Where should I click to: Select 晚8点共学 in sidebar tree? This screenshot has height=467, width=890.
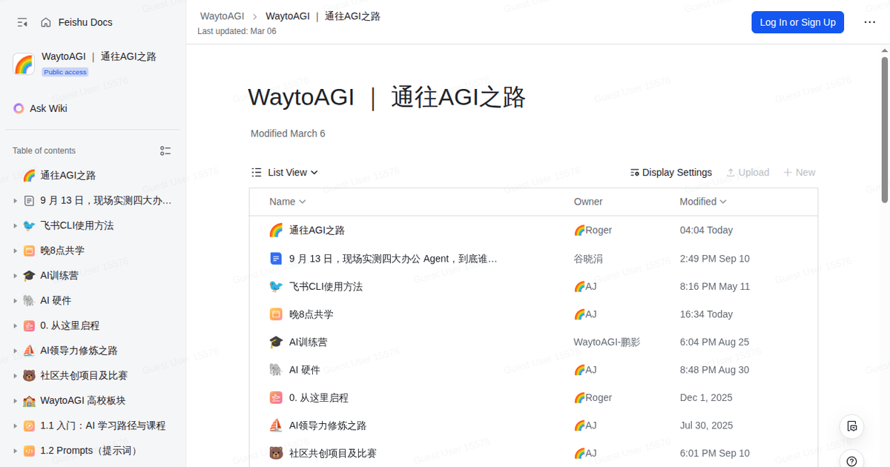[62, 251]
